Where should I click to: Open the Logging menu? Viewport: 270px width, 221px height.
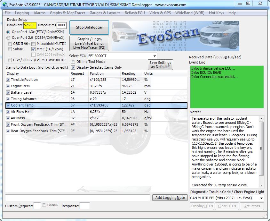[22, 13]
